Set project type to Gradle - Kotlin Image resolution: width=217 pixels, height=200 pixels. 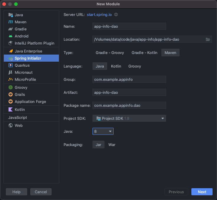point(144,53)
